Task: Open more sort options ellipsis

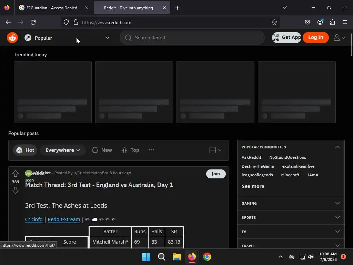Action: coord(151,150)
